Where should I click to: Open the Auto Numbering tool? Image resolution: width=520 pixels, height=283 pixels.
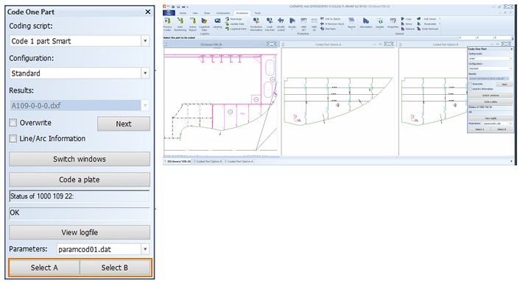click(180, 24)
